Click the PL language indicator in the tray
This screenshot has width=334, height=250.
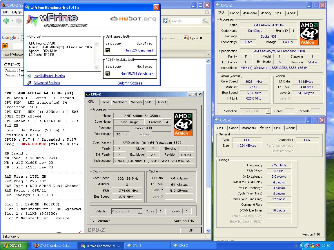click(296, 246)
